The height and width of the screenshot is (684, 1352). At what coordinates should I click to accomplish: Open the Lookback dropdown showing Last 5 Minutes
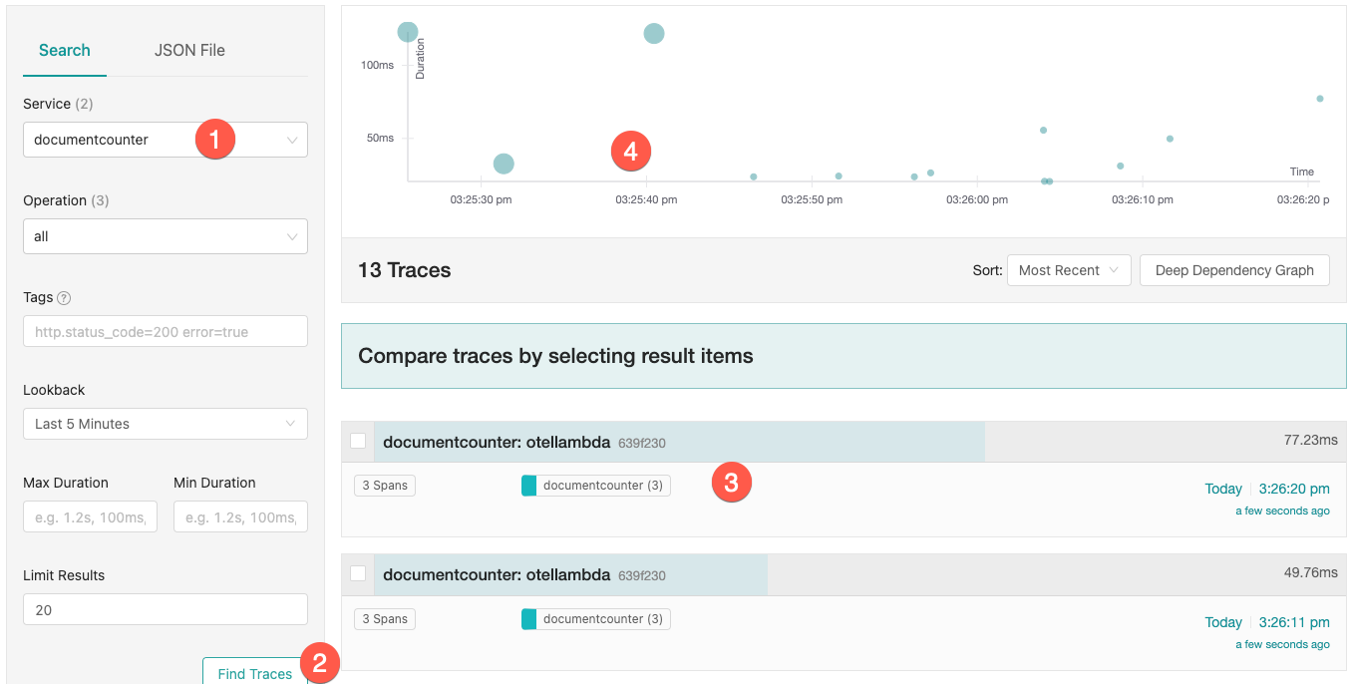166,424
